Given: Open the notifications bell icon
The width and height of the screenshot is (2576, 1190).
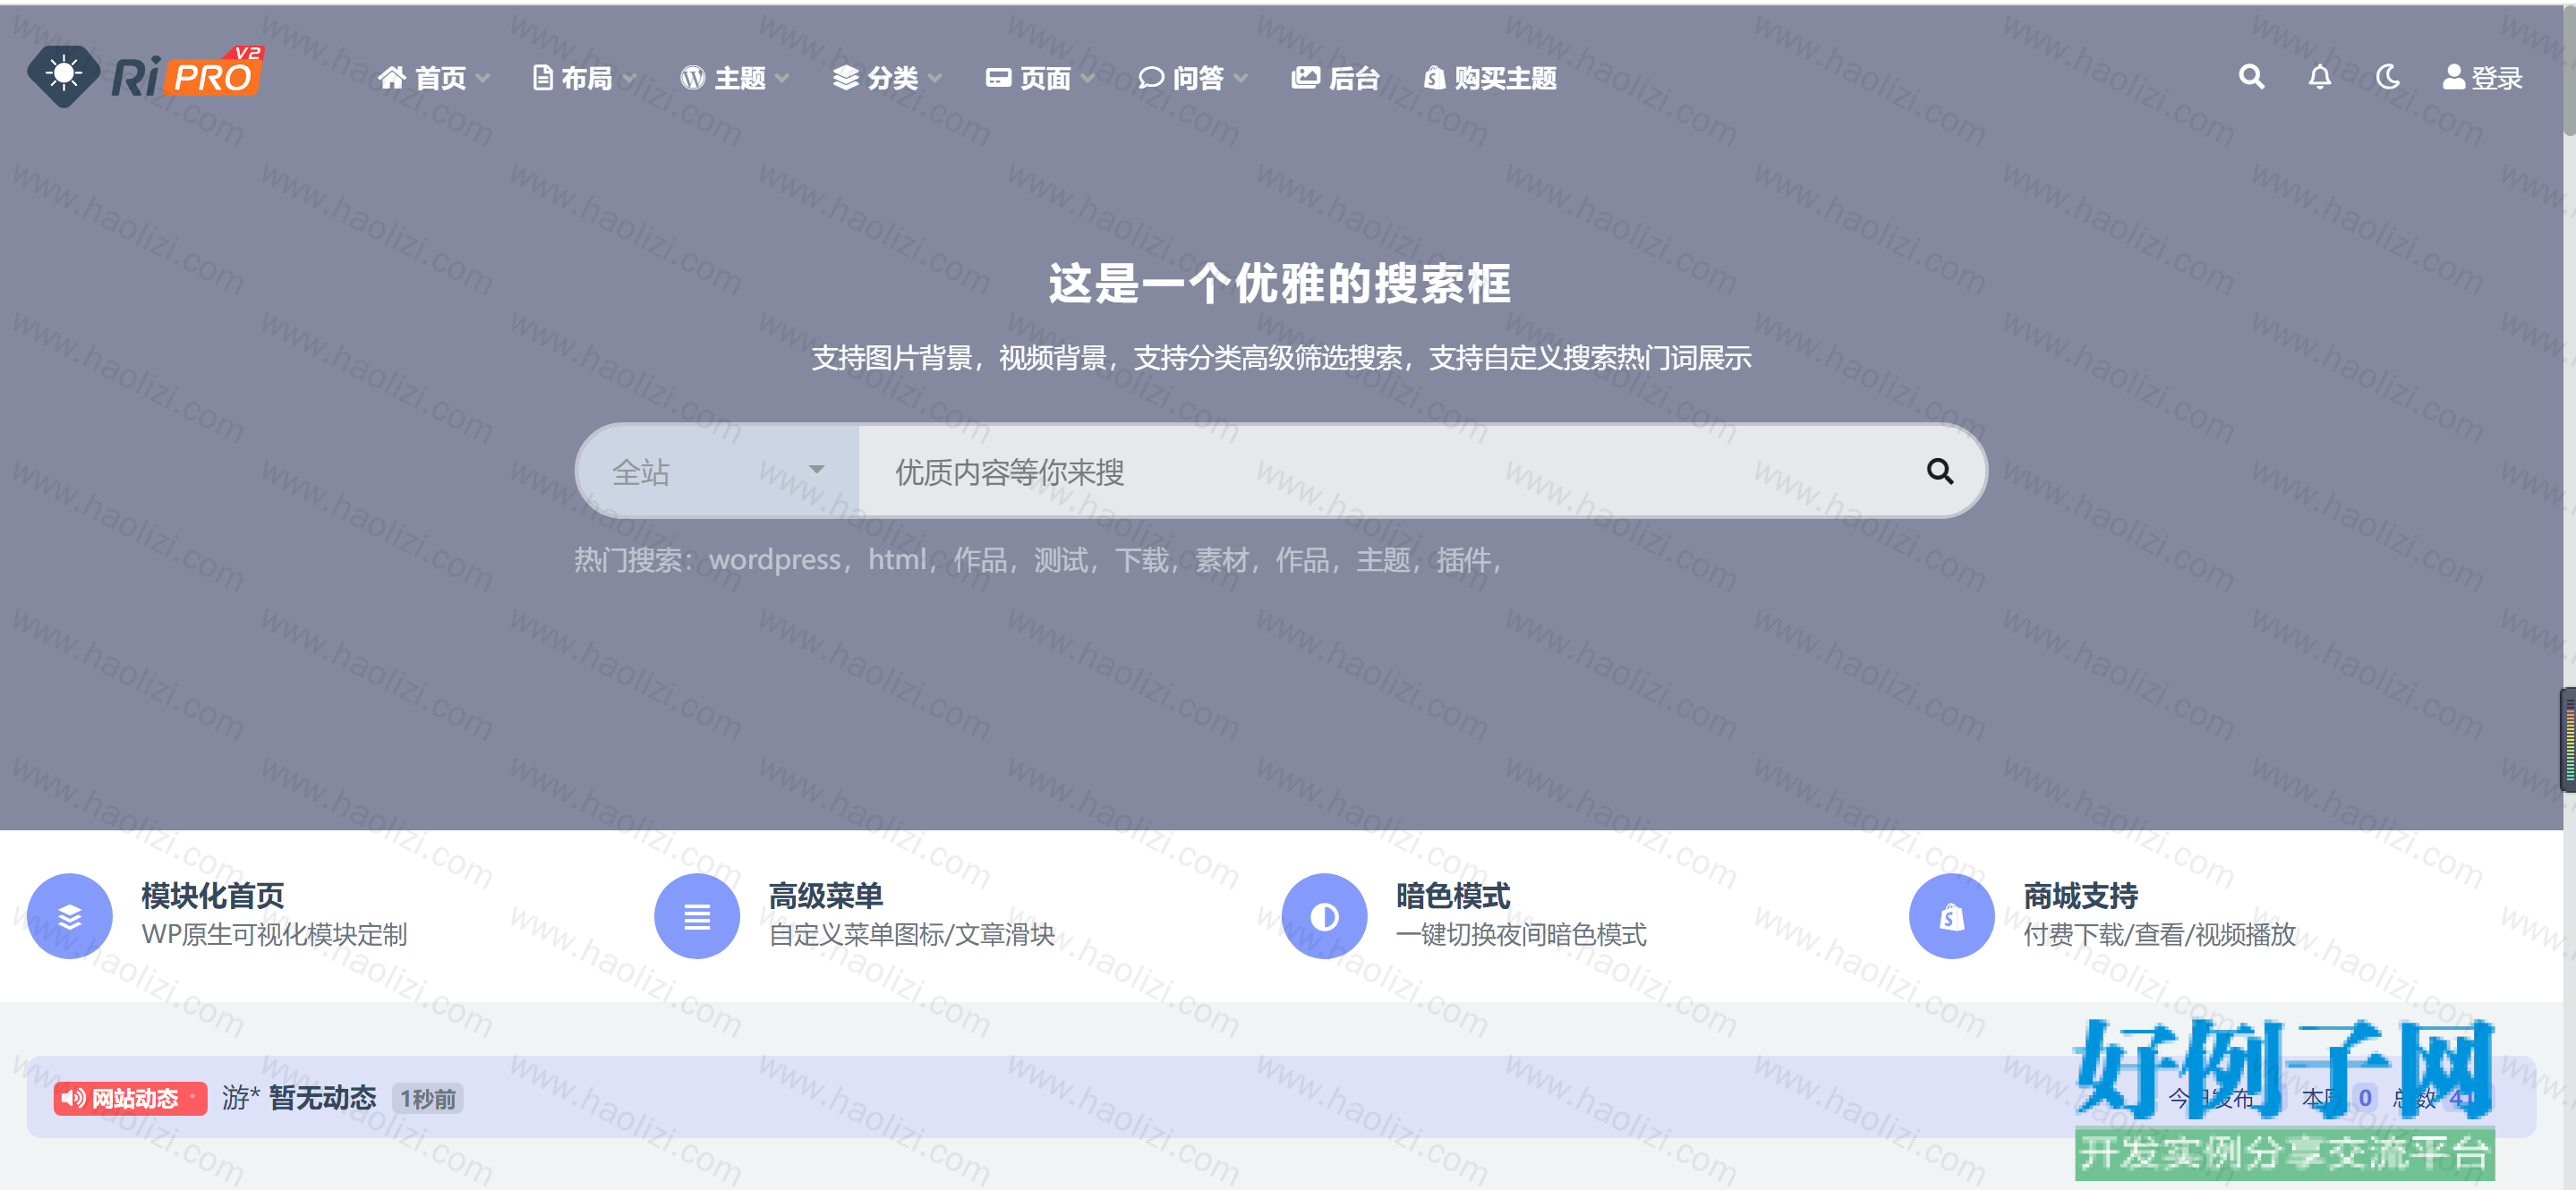Looking at the screenshot, I should (x=2319, y=77).
